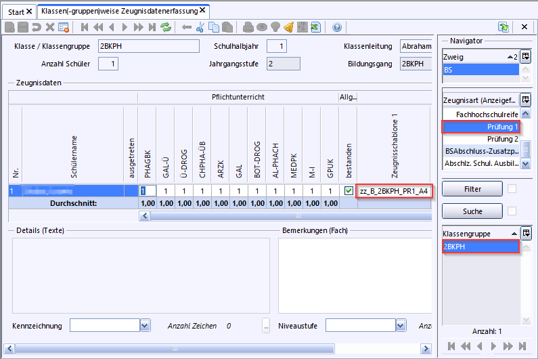Click the Suche button
Image resolution: width=538 pixels, height=359 pixels.
[472, 211]
